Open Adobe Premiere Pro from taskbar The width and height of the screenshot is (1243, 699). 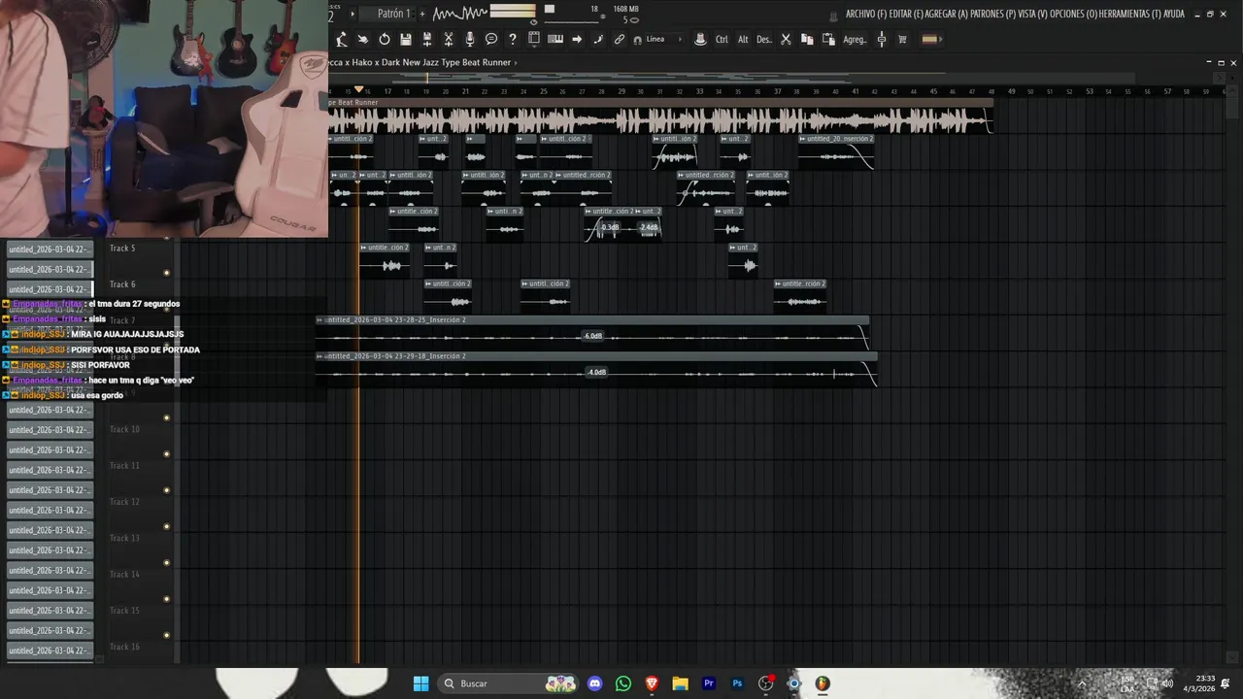709,683
